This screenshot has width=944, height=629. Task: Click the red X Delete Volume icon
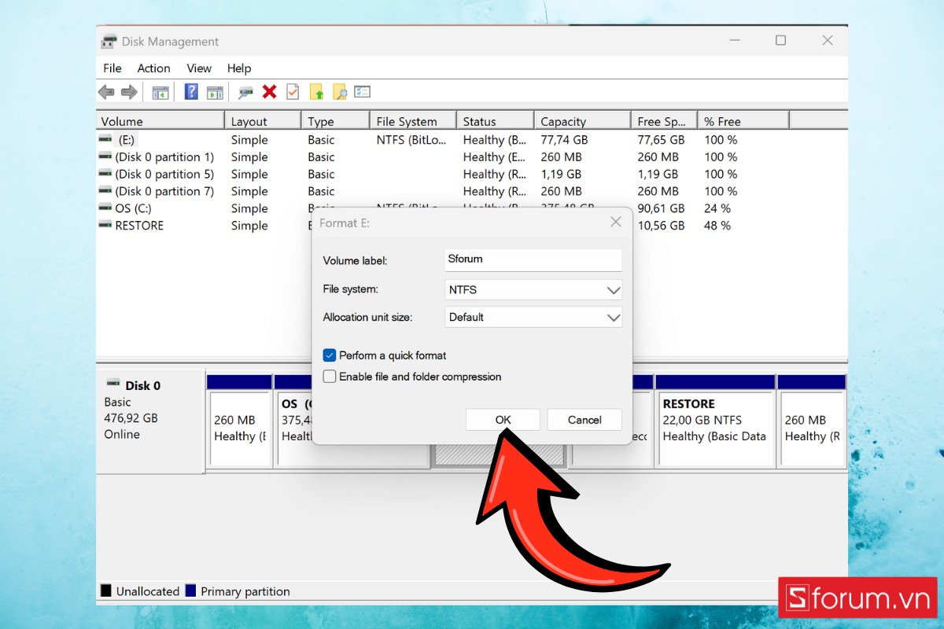tap(269, 91)
